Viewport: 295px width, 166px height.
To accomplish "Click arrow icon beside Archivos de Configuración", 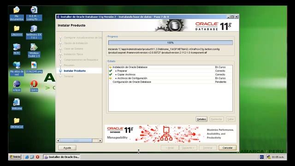I will point(111,78).
